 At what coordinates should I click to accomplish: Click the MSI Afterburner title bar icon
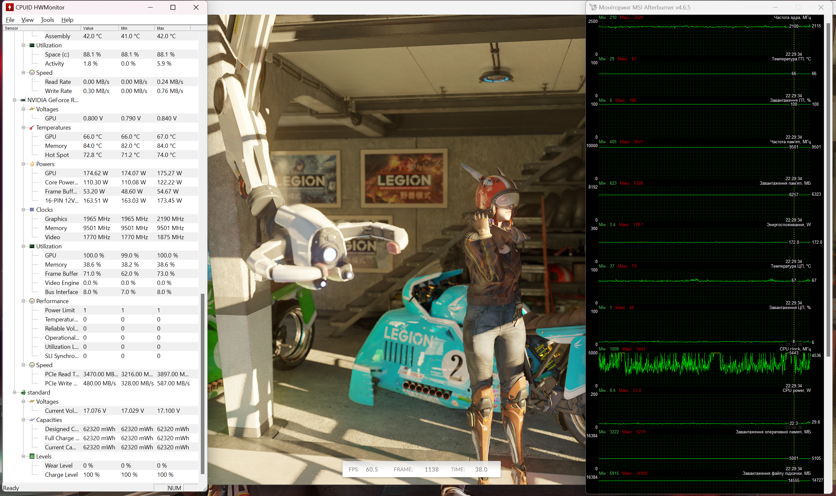593,8
